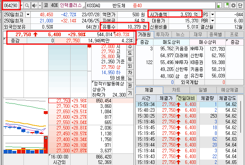
Task: Click the mini candlestick price chart
Action: [26, 117]
